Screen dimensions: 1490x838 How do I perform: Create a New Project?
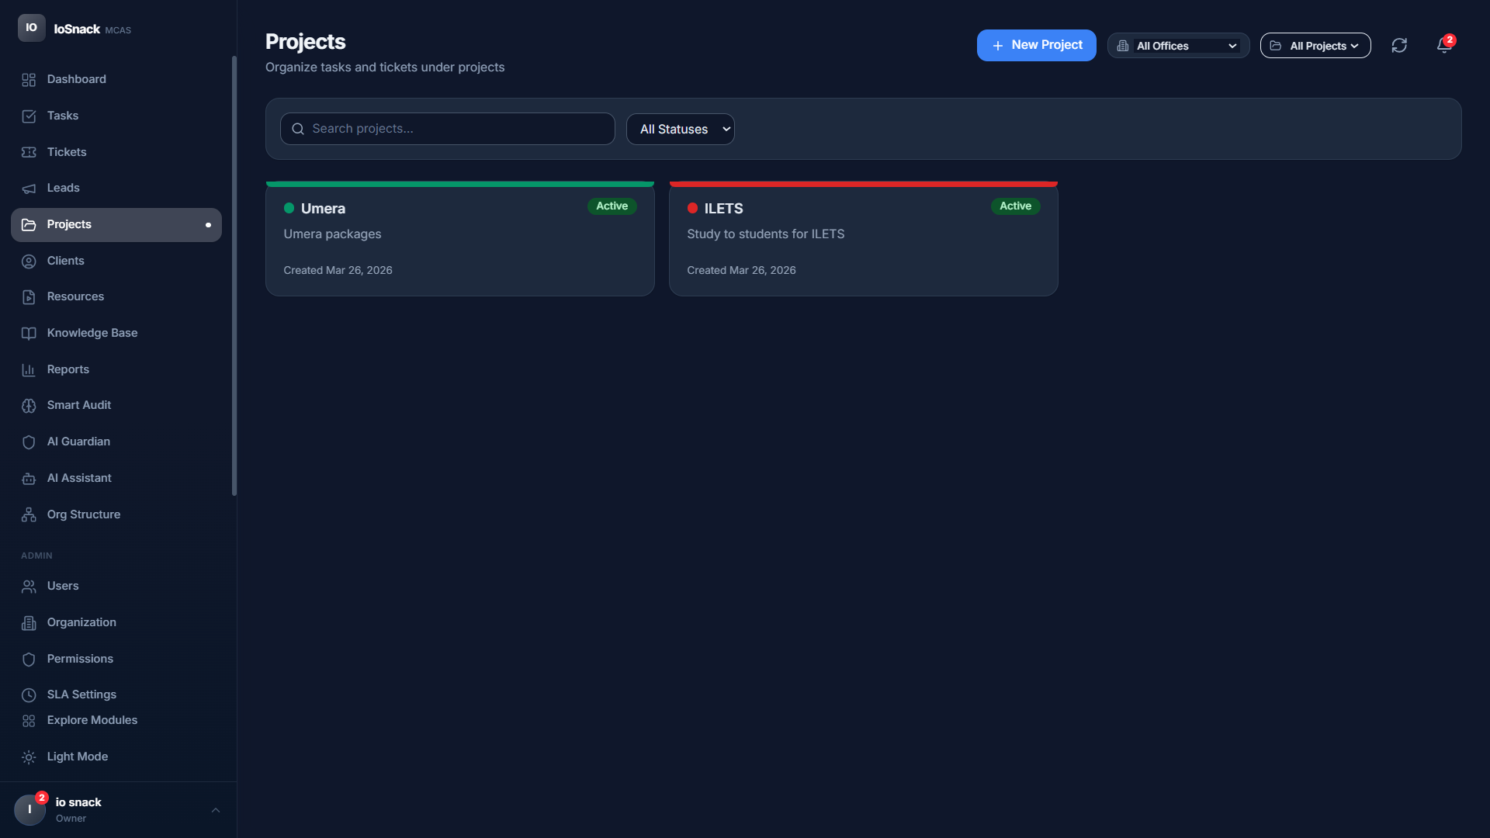click(x=1036, y=45)
